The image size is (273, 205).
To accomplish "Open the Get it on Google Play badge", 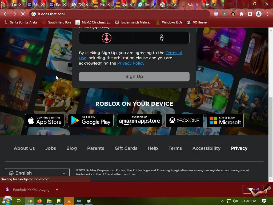I will pos(91,120).
